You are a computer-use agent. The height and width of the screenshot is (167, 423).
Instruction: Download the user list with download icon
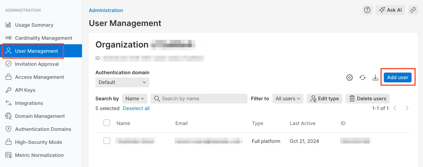click(375, 77)
